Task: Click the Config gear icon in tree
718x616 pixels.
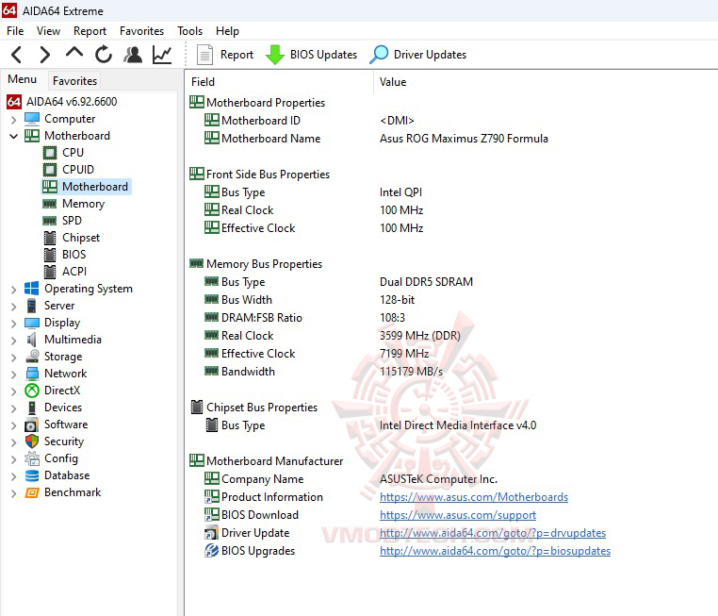Action: 32,458
